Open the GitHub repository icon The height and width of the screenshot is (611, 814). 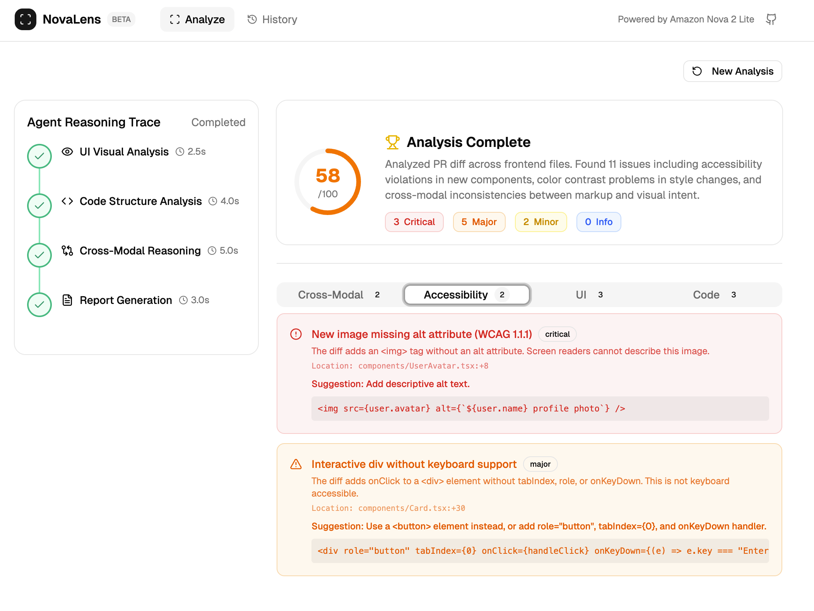pyautogui.click(x=771, y=19)
